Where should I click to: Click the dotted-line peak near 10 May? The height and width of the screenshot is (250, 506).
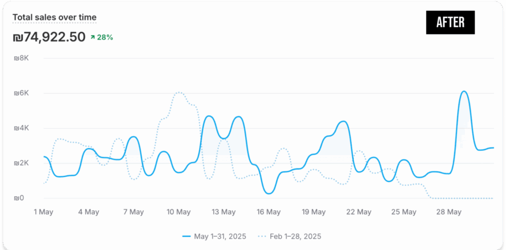180,92
